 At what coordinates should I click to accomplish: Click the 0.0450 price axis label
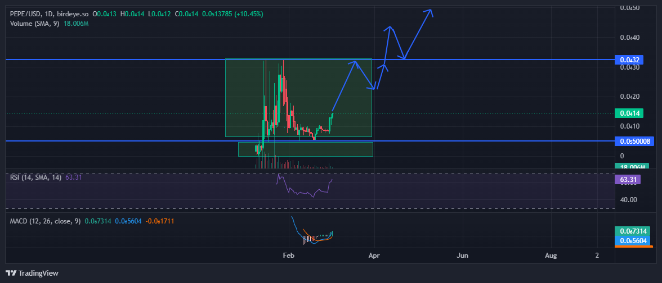629,8
